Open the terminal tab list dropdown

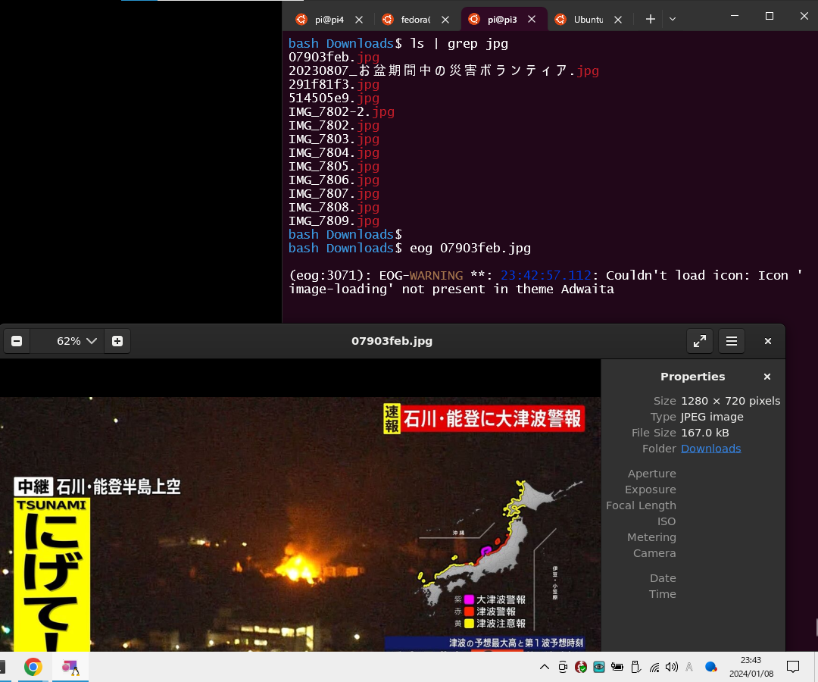(x=672, y=18)
